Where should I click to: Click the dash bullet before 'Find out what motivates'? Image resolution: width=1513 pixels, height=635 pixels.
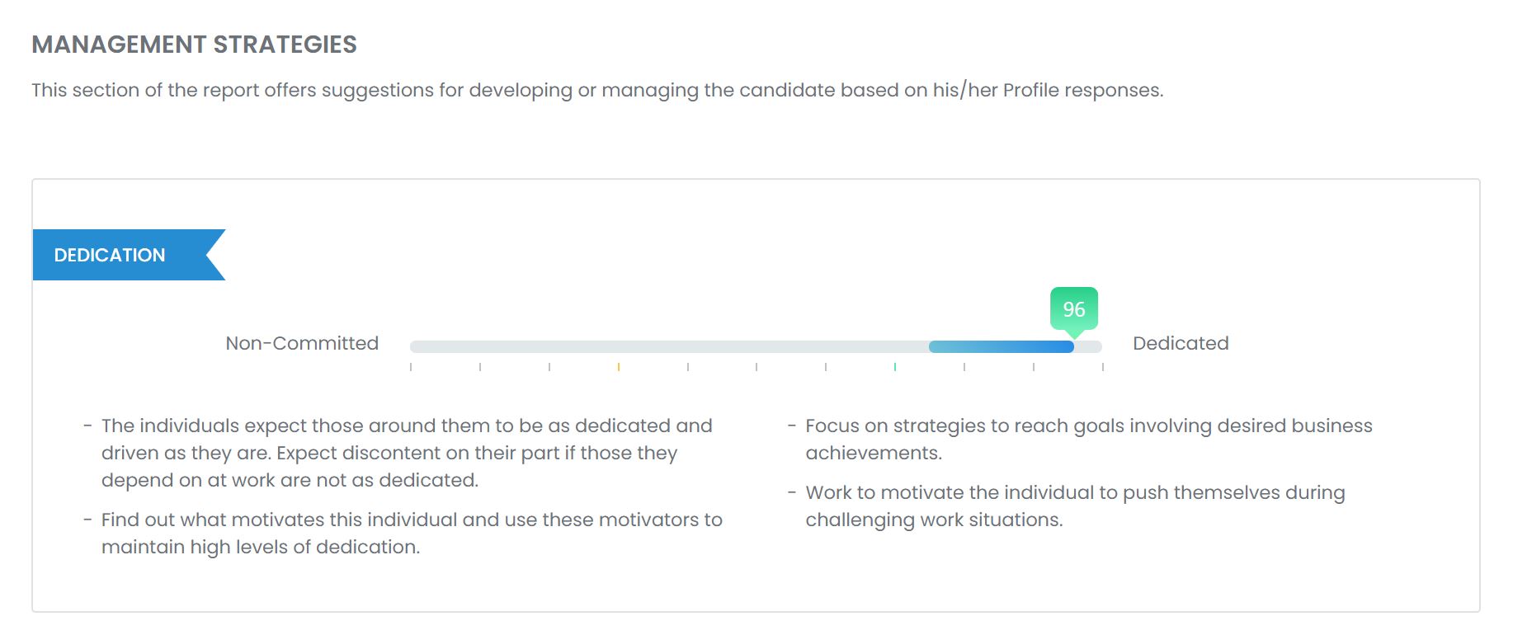pos(87,520)
